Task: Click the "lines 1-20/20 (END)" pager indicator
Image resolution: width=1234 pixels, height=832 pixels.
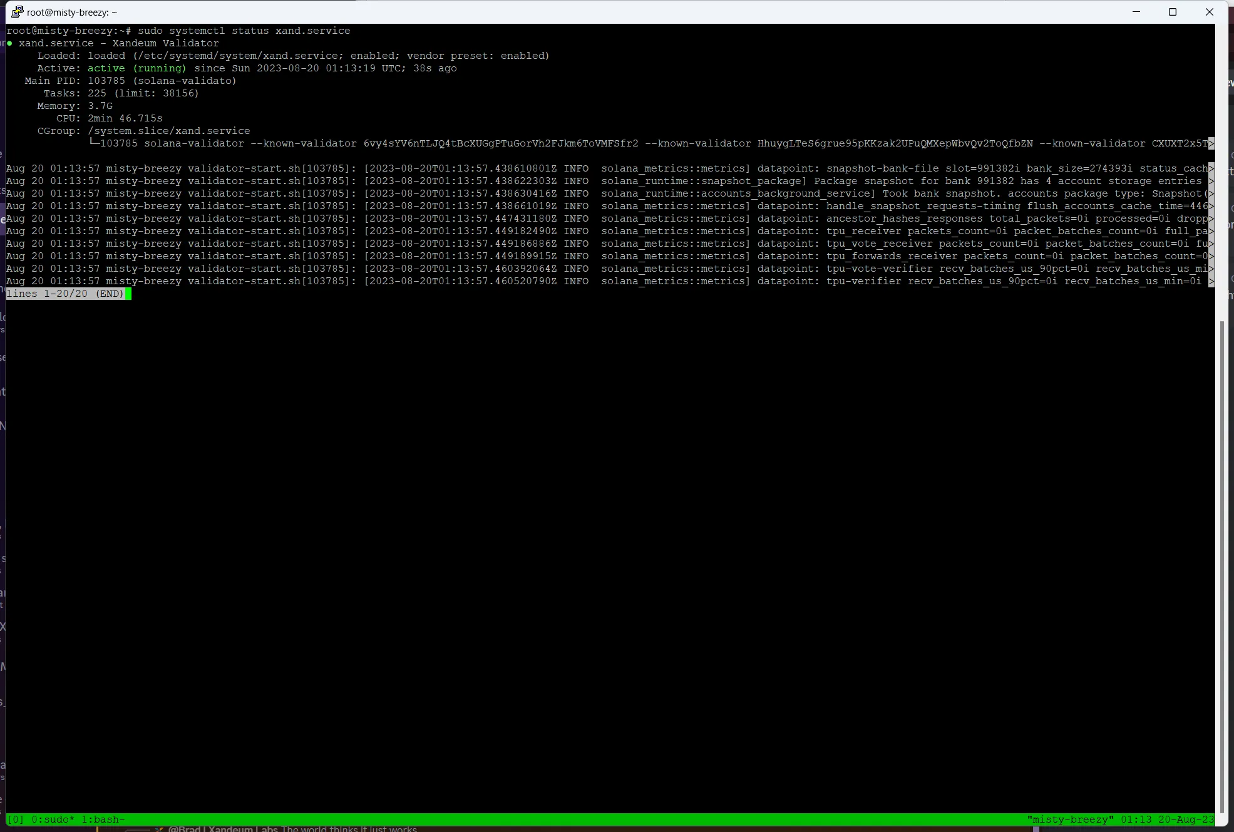Action: pyautogui.click(x=65, y=294)
